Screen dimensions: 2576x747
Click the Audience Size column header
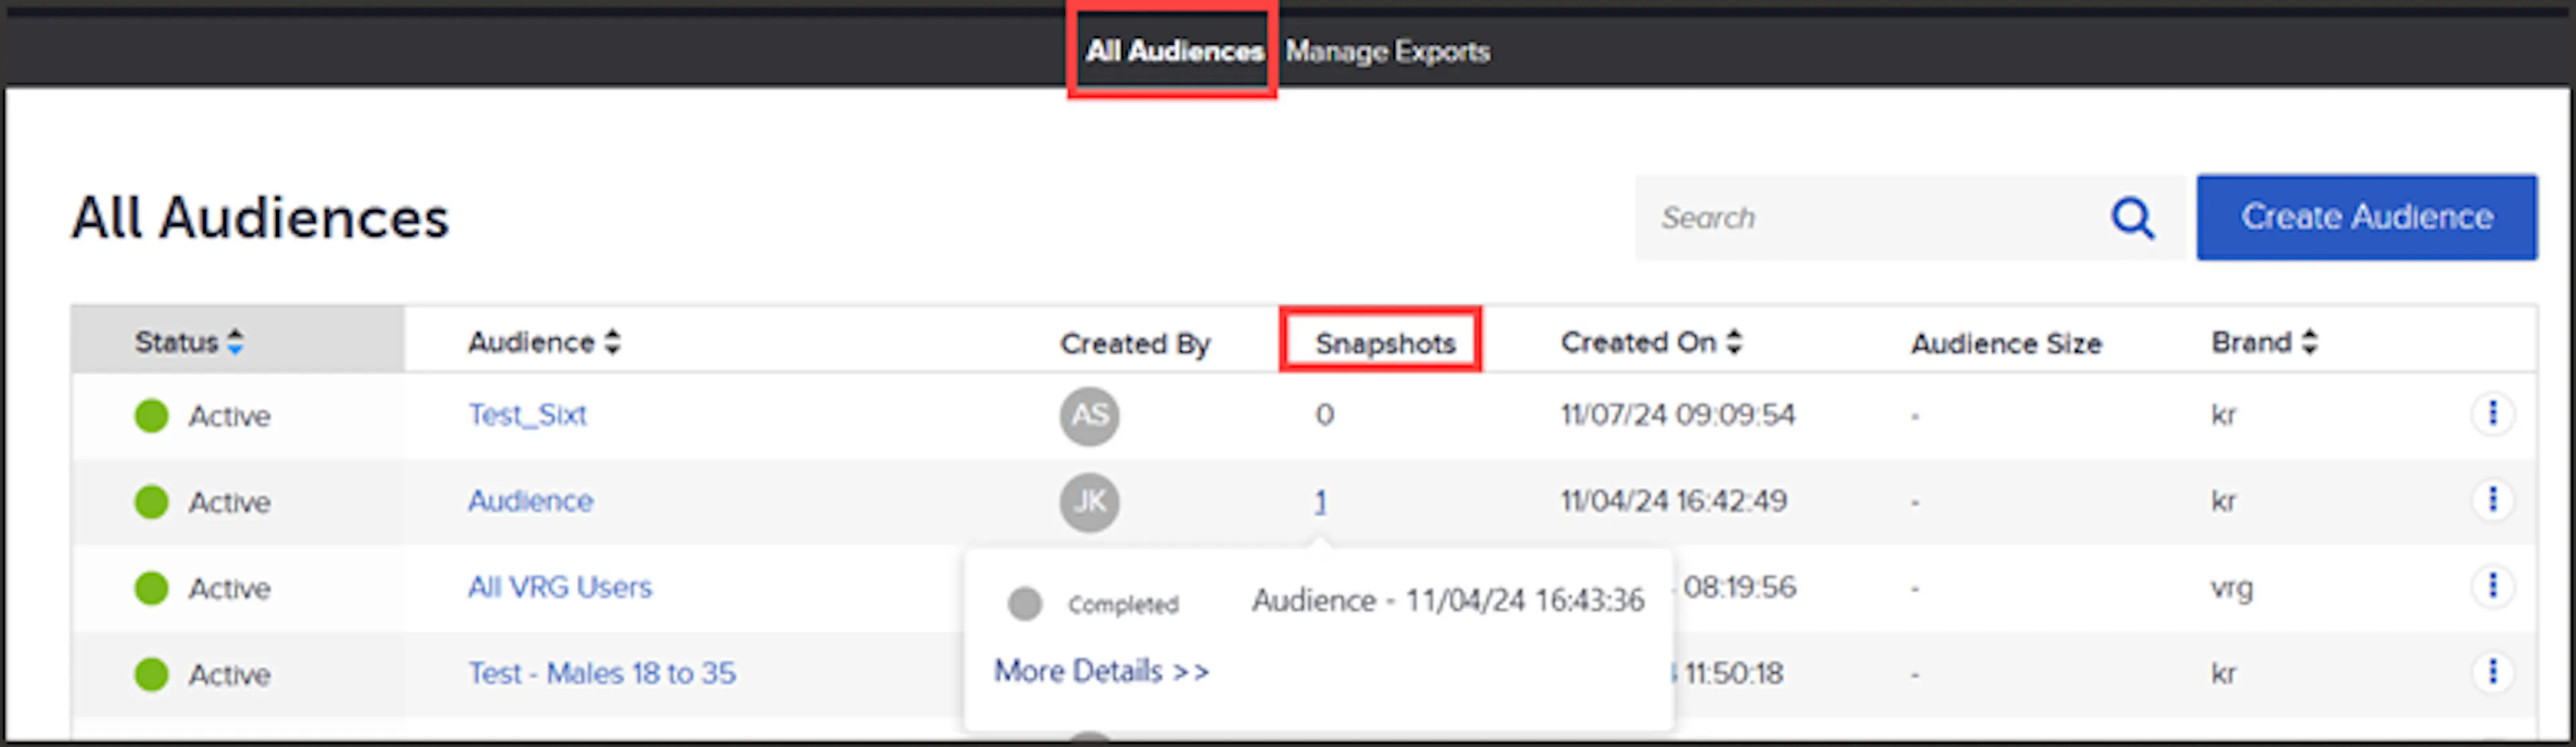(x=2006, y=343)
